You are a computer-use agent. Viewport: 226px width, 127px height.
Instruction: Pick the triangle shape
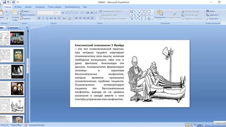(131, 15)
